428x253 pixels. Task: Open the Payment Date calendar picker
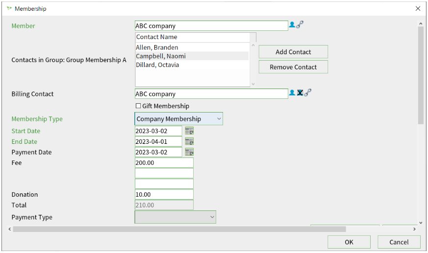pyautogui.click(x=189, y=152)
